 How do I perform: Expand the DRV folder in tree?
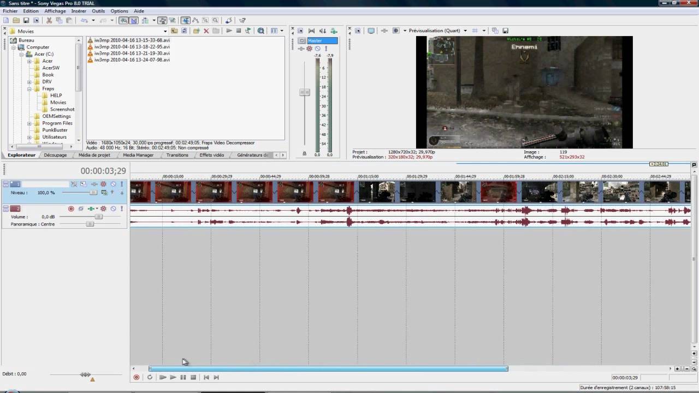(x=29, y=82)
